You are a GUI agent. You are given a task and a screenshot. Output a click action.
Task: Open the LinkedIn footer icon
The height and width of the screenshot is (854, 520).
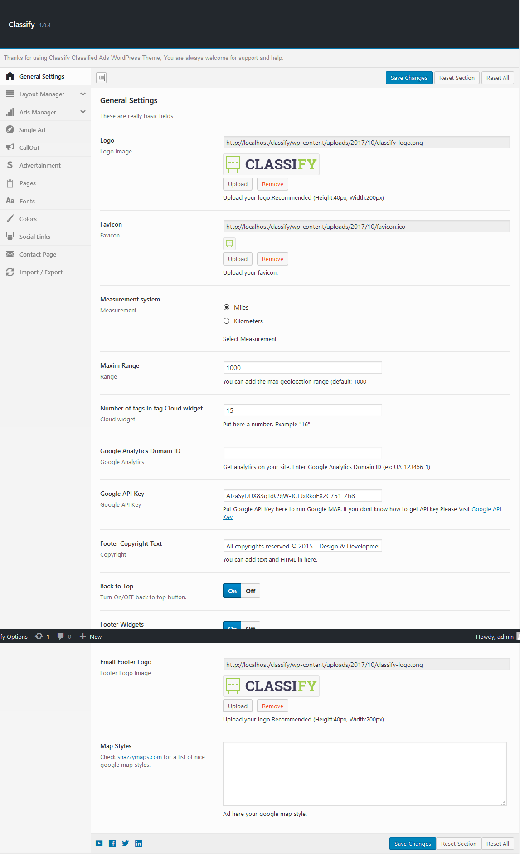(x=139, y=843)
